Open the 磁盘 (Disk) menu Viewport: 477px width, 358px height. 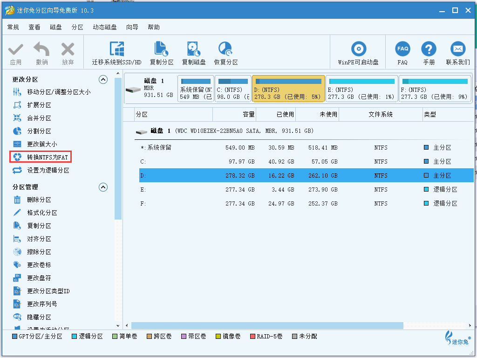point(56,27)
